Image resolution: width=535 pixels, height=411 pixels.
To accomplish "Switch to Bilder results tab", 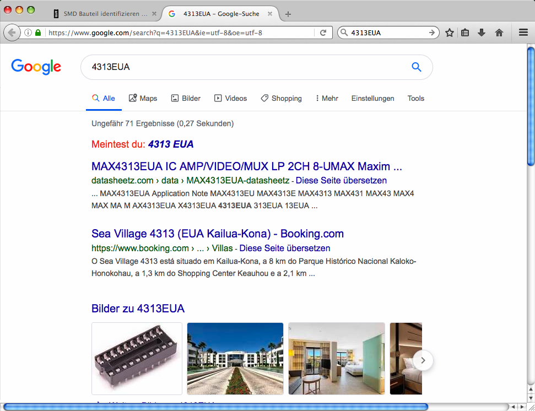I will pos(186,98).
